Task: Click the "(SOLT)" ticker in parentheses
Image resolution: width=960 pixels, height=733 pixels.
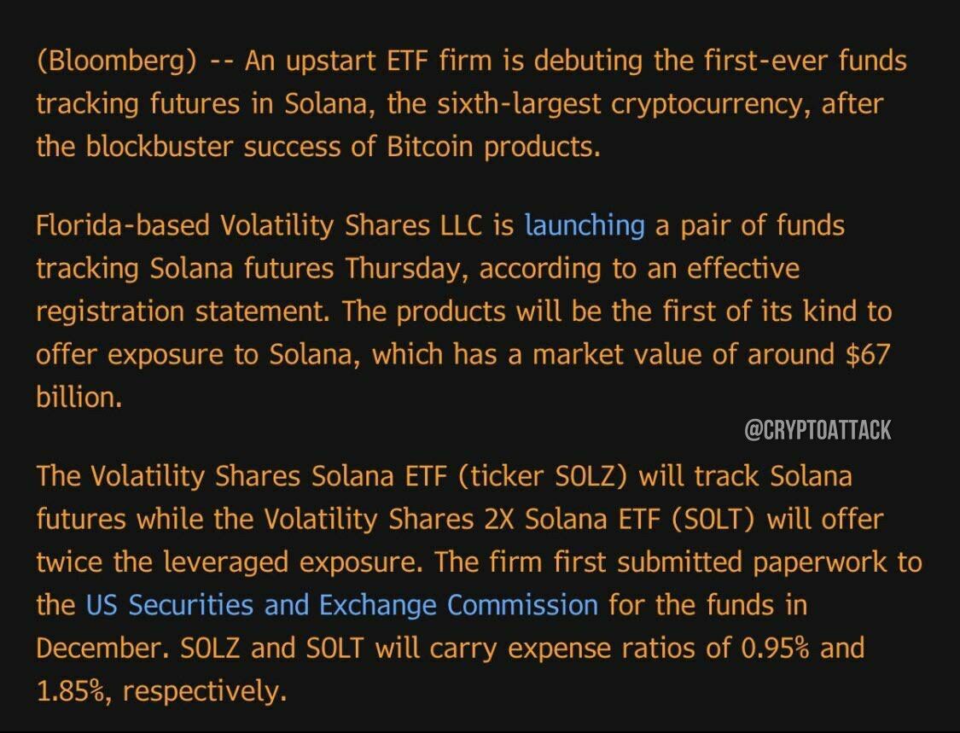Action: pos(714,519)
